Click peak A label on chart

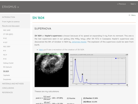point(75,60)
